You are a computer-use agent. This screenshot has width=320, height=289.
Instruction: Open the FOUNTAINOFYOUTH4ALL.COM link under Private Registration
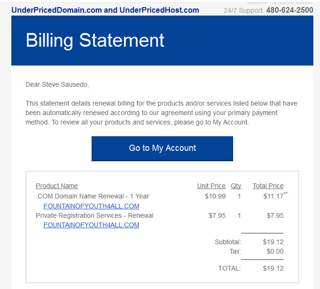tap(91, 225)
